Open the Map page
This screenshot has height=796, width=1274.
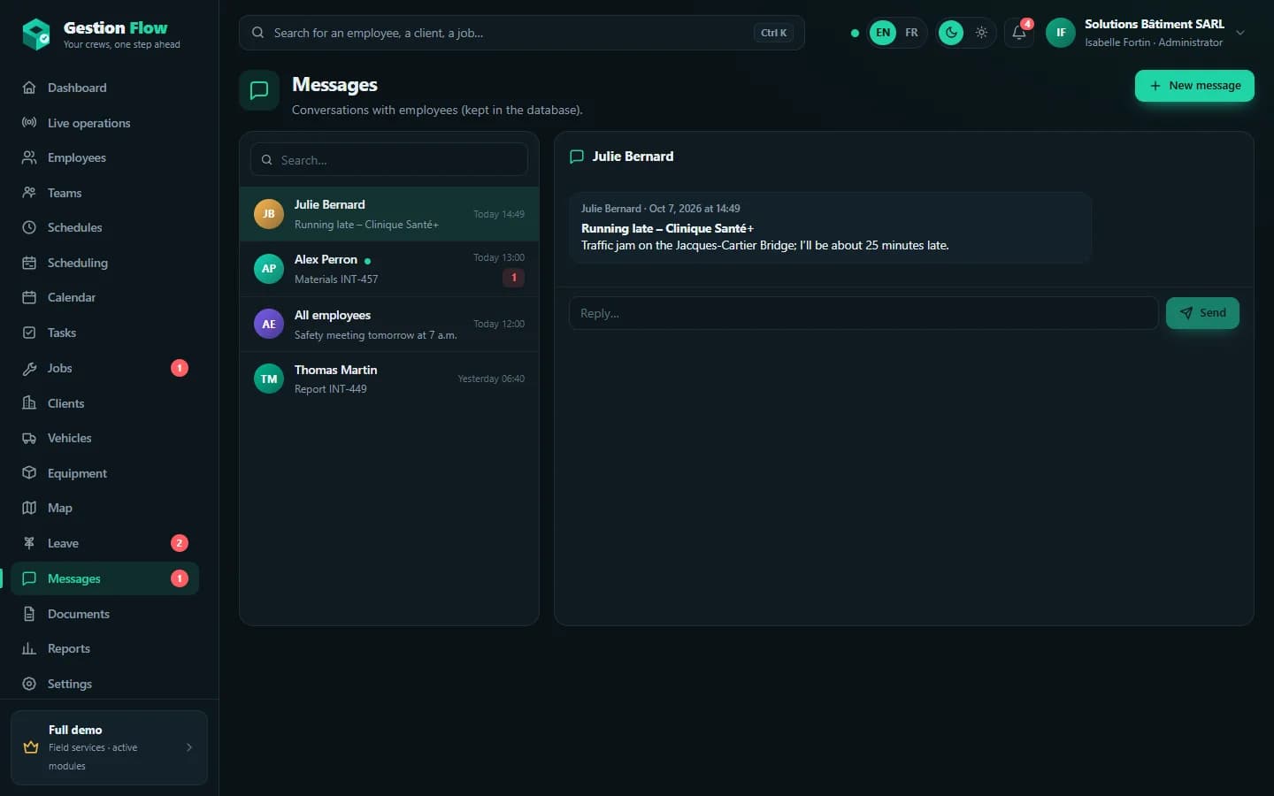pos(104,508)
